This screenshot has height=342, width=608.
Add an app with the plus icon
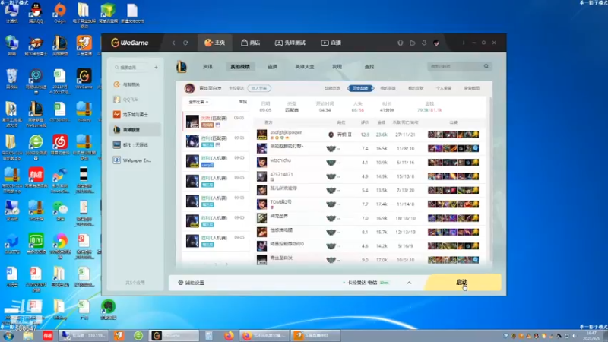click(x=156, y=68)
